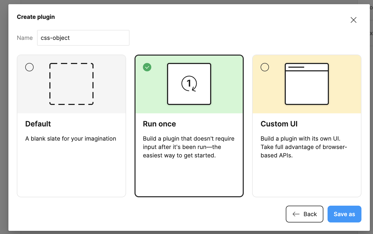This screenshot has width=373, height=234.
Task: Click the Name field label
Action: point(25,38)
